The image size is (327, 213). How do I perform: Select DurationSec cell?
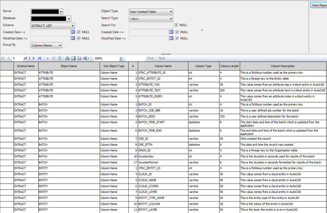click(x=163, y=156)
